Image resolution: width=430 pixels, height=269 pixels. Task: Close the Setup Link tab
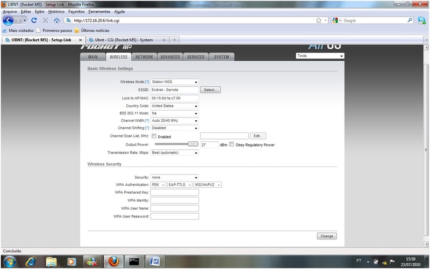pos(80,40)
